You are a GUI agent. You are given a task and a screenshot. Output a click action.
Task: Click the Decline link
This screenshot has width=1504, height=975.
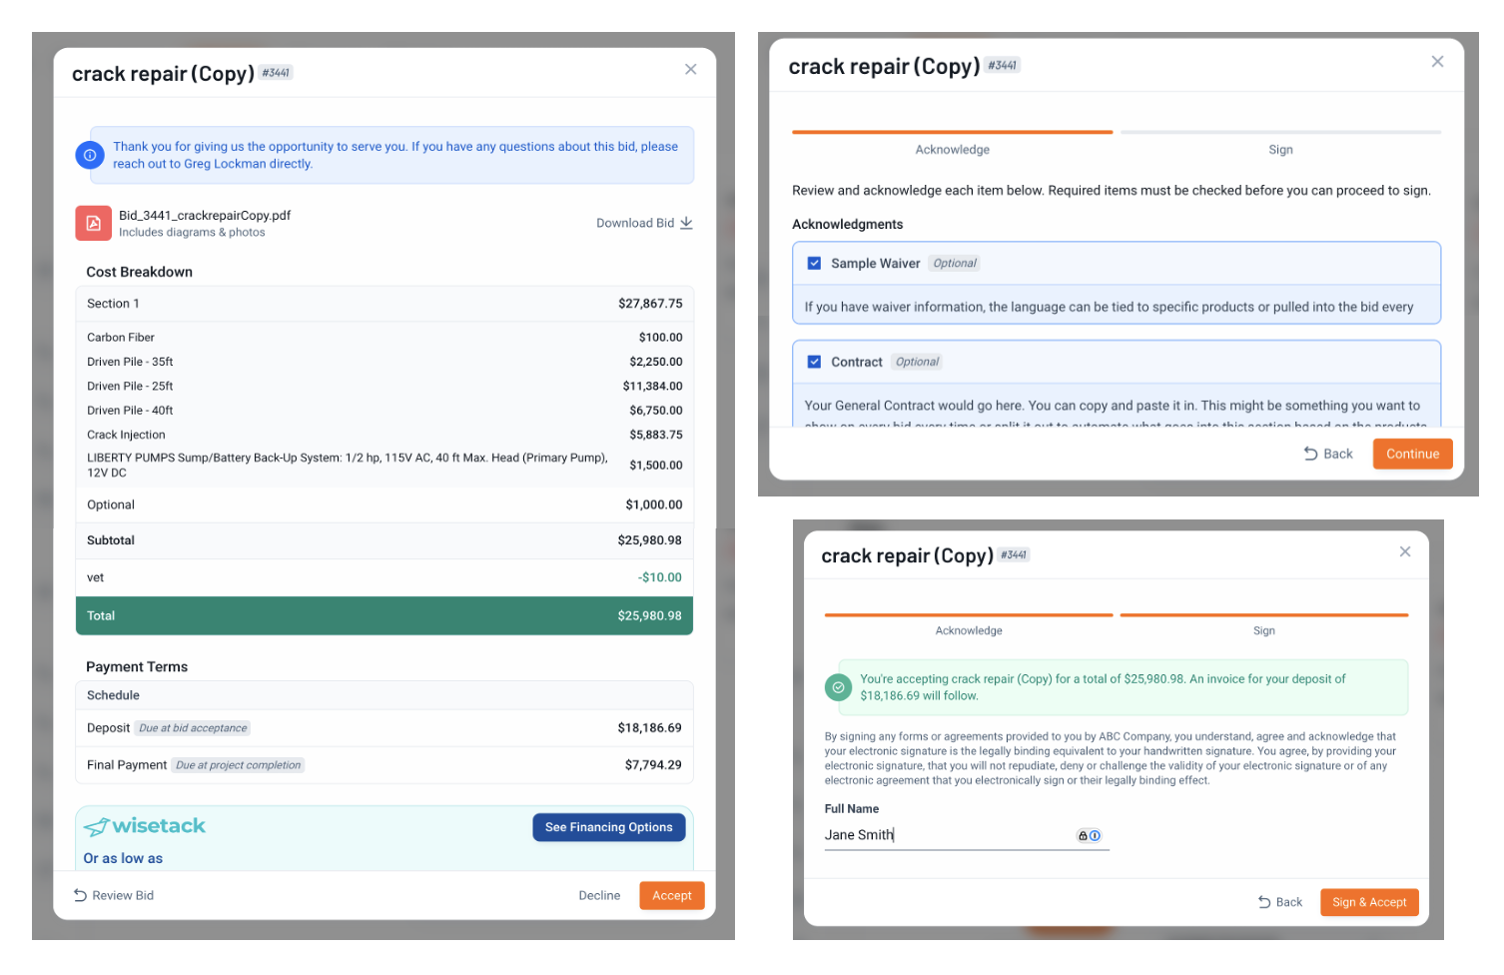599,895
